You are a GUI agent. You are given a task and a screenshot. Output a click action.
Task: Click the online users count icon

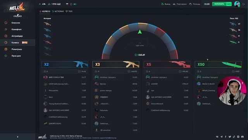click(x=49, y=4)
